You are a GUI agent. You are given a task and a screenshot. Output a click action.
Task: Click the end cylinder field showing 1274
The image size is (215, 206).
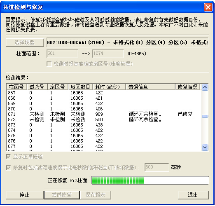(108, 54)
